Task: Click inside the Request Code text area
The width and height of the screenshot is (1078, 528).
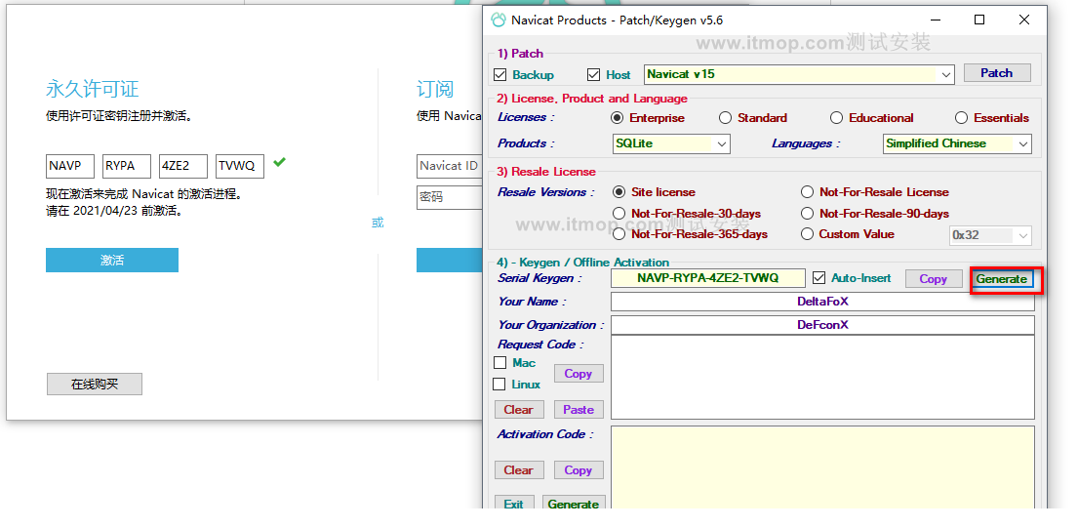Action: point(822,377)
